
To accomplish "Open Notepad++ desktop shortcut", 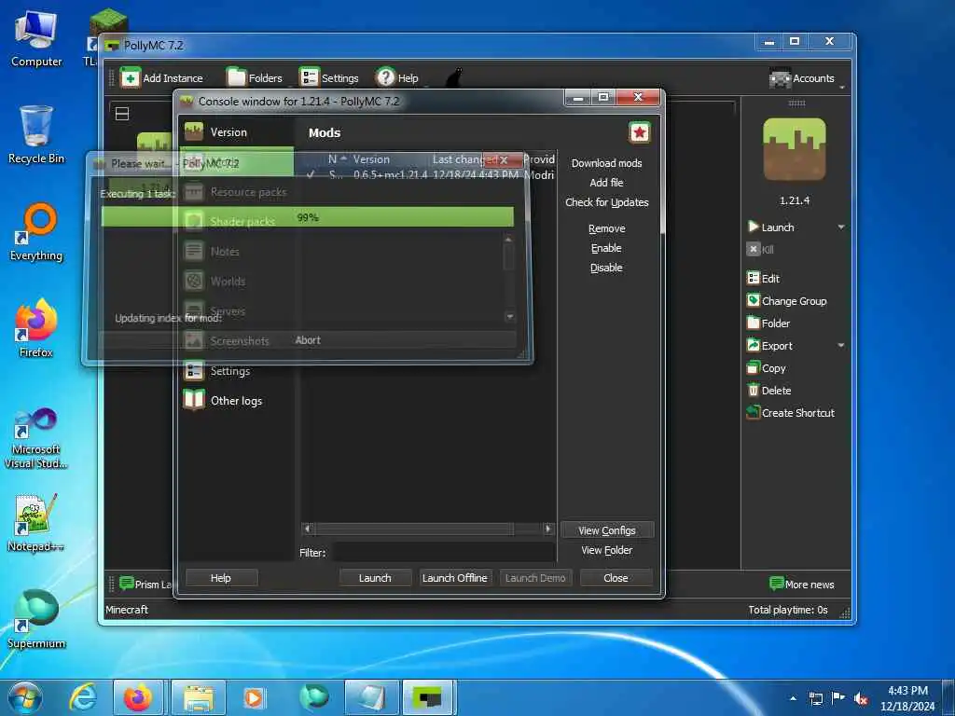I will pos(36,522).
